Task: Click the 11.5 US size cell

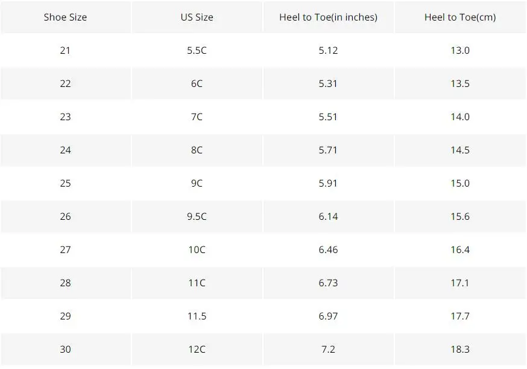Action: (x=197, y=316)
